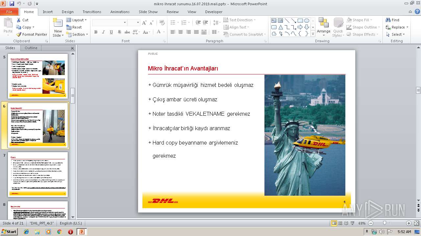The width and height of the screenshot is (421, 236).
Task: Adjust the zoom slider handle
Action: click(384, 223)
